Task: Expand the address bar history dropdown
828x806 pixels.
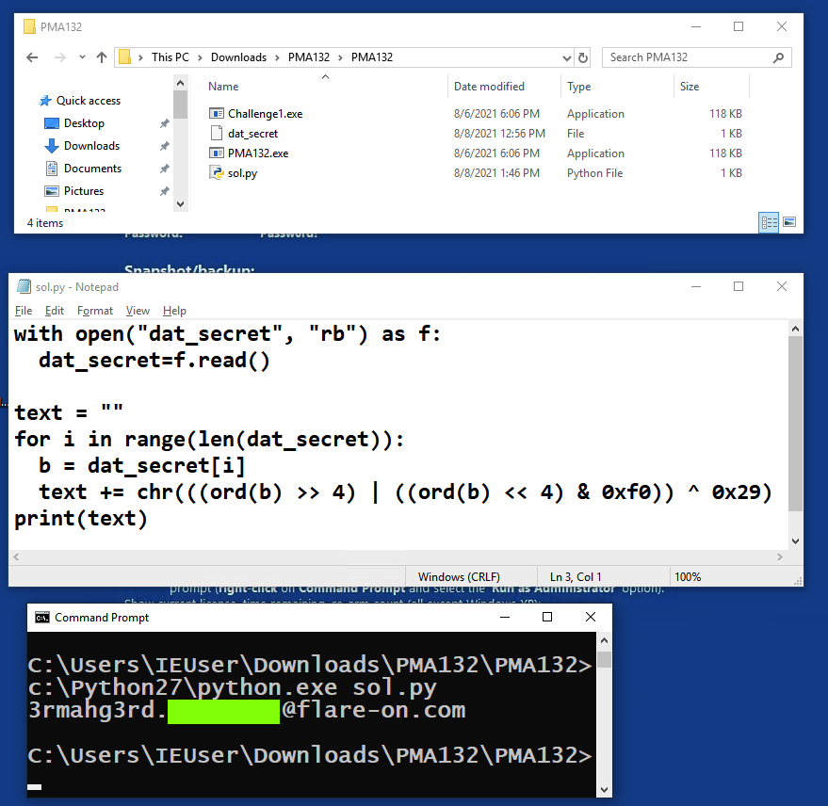Action: click(567, 57)
